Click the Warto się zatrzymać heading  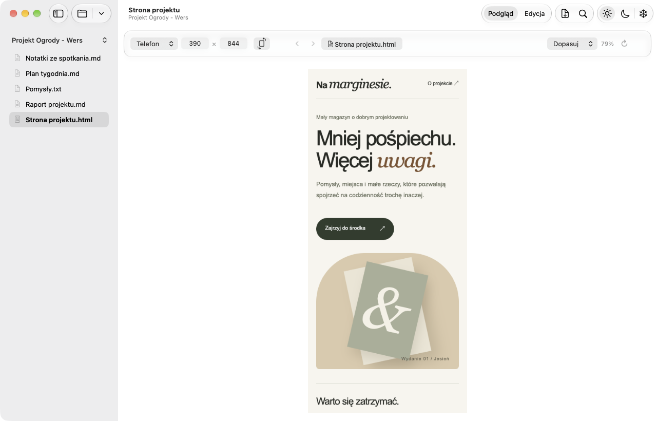click(x=357, y=401)
